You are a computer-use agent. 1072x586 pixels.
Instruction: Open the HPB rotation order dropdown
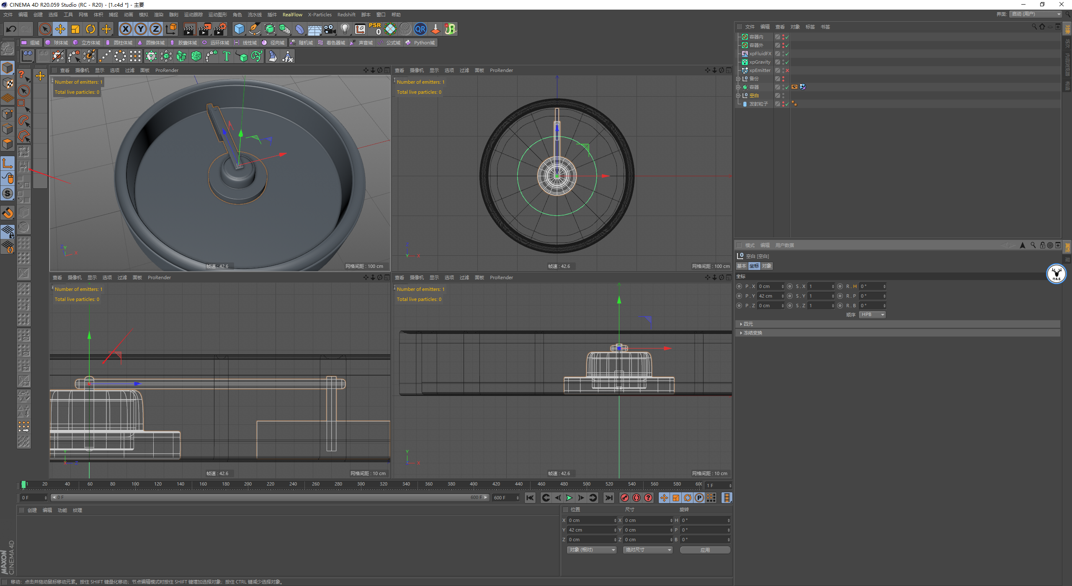pos(873,315)
